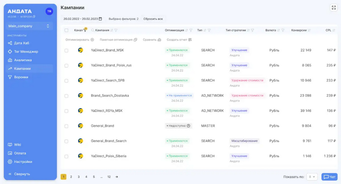The image size is (341, 184).
Task: Copy the account id icon
Action: pos(34,17)
